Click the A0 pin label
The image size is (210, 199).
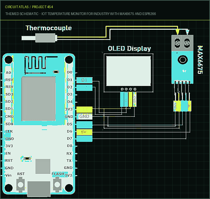point(8,73)
